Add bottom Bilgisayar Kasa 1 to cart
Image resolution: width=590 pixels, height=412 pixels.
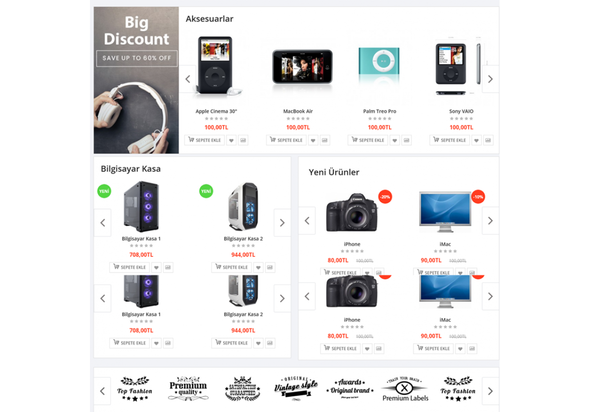129,343
